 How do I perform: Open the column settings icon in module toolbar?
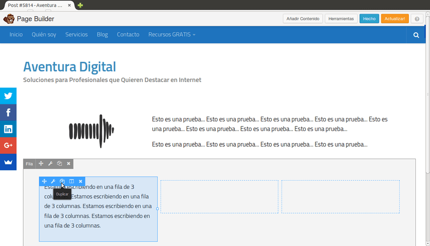coord(71,181)
